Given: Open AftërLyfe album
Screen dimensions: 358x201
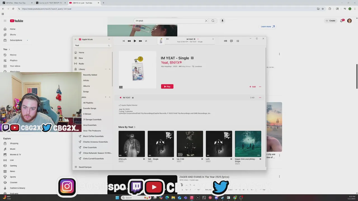Looking at the screenshot, I should tap(132, 144).
